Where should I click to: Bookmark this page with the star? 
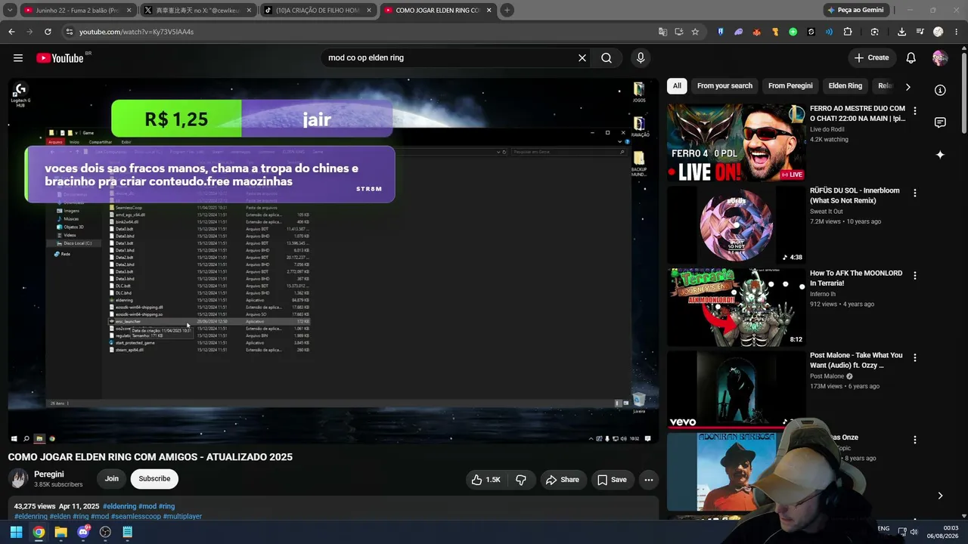click(695, 32)
